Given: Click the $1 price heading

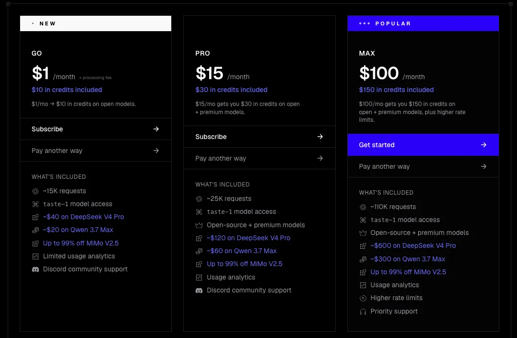Looking at the screenshot, I should [41, 73].
